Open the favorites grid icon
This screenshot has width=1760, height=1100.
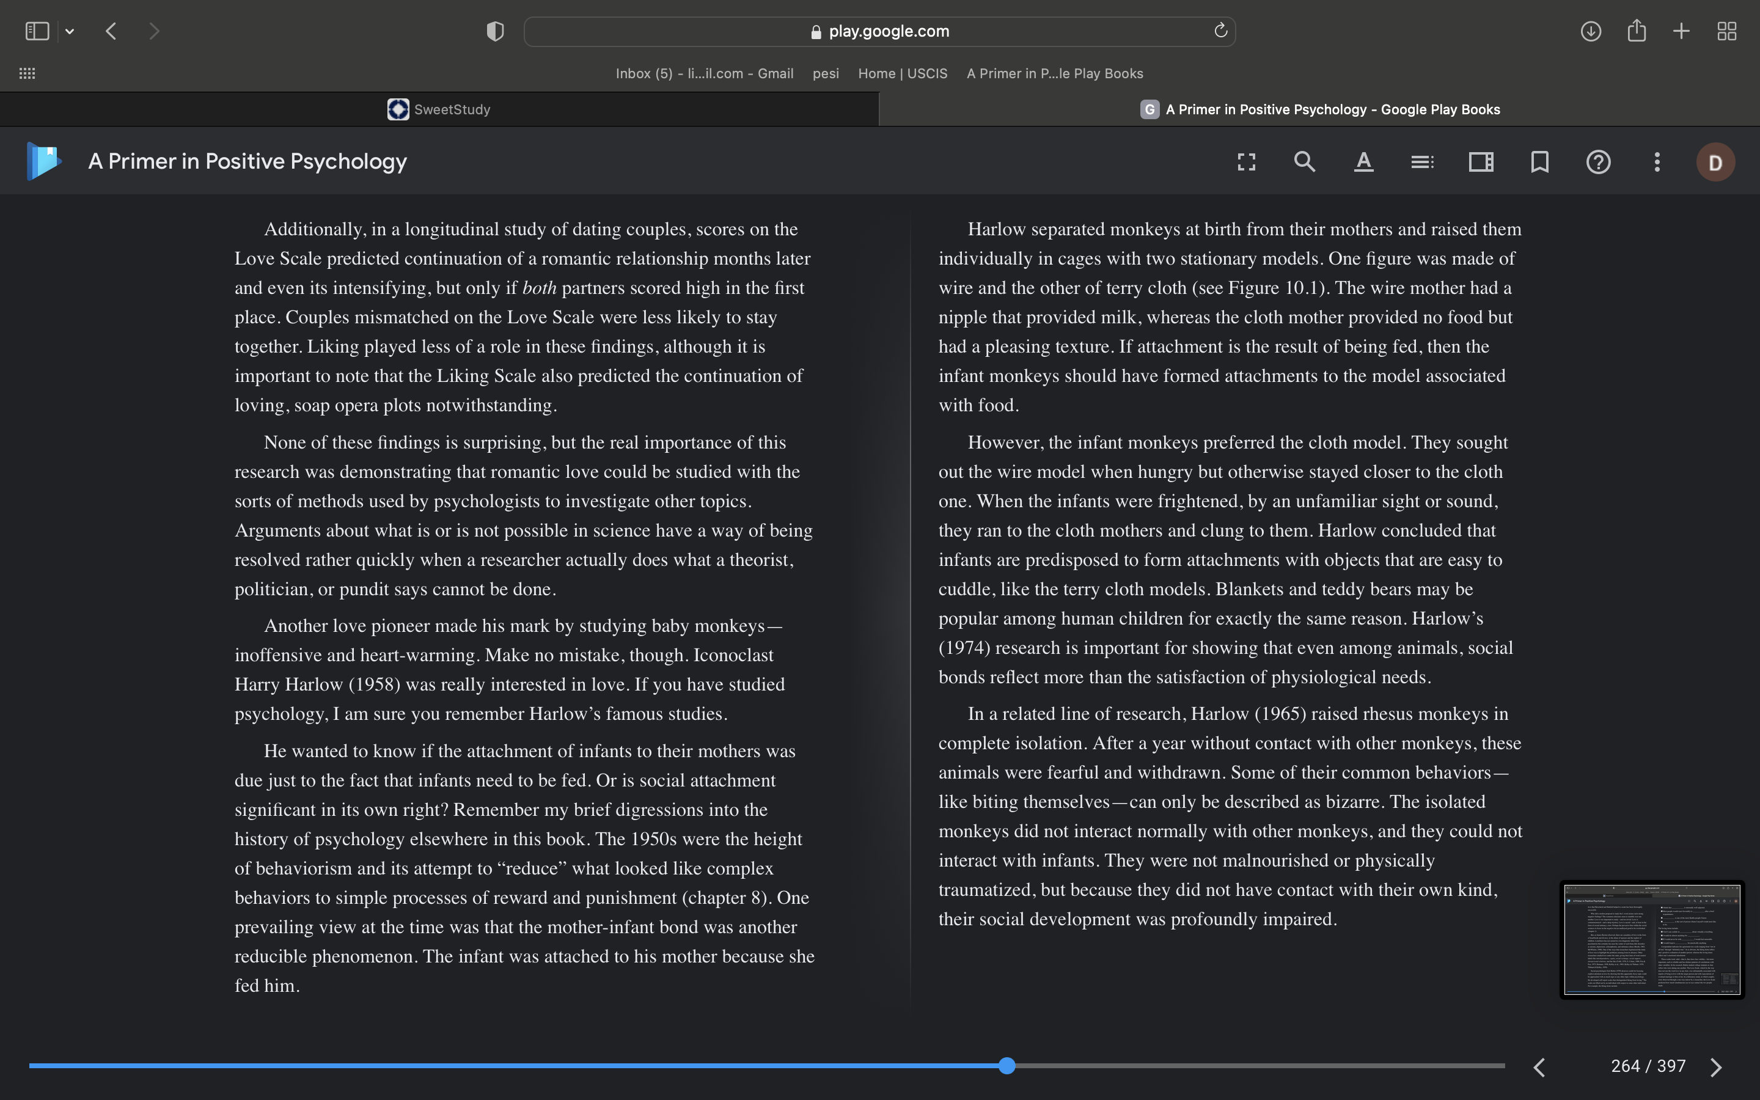click(x=27, y=73)
